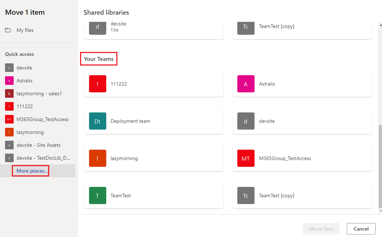Select devsite - Site Assets in Quick access
Image resolution: width=387 pixels, height=237 pixels.
pyautogui.click(x=38, y=145)
